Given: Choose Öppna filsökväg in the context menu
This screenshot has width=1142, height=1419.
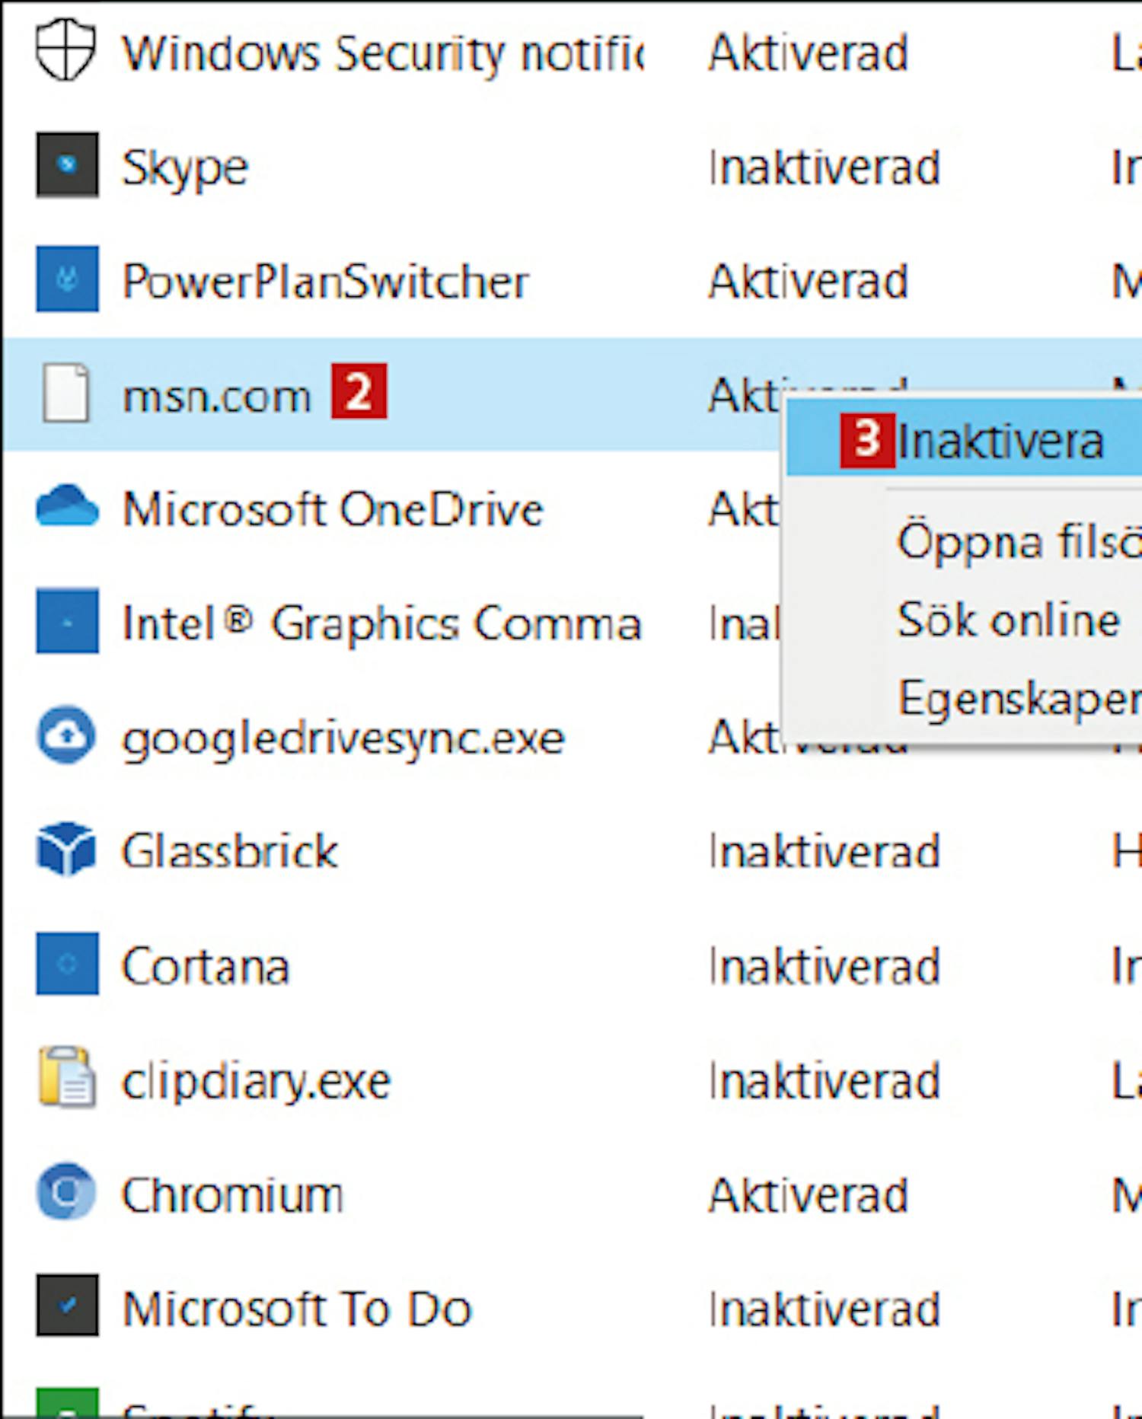Looking at the screenshot, I should point(1019,541).
